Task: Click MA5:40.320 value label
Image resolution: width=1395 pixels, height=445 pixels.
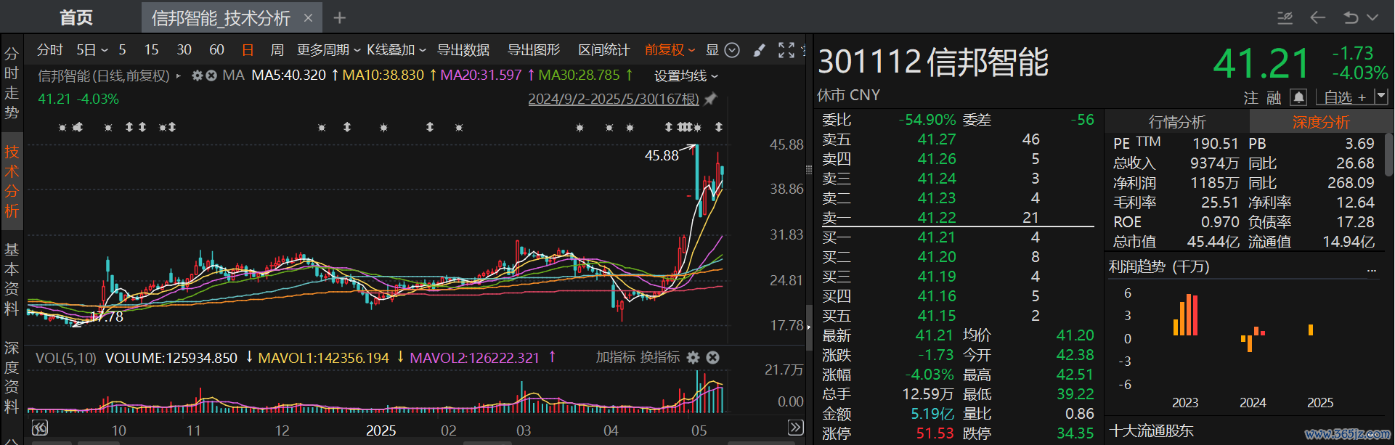Action: 288,75
